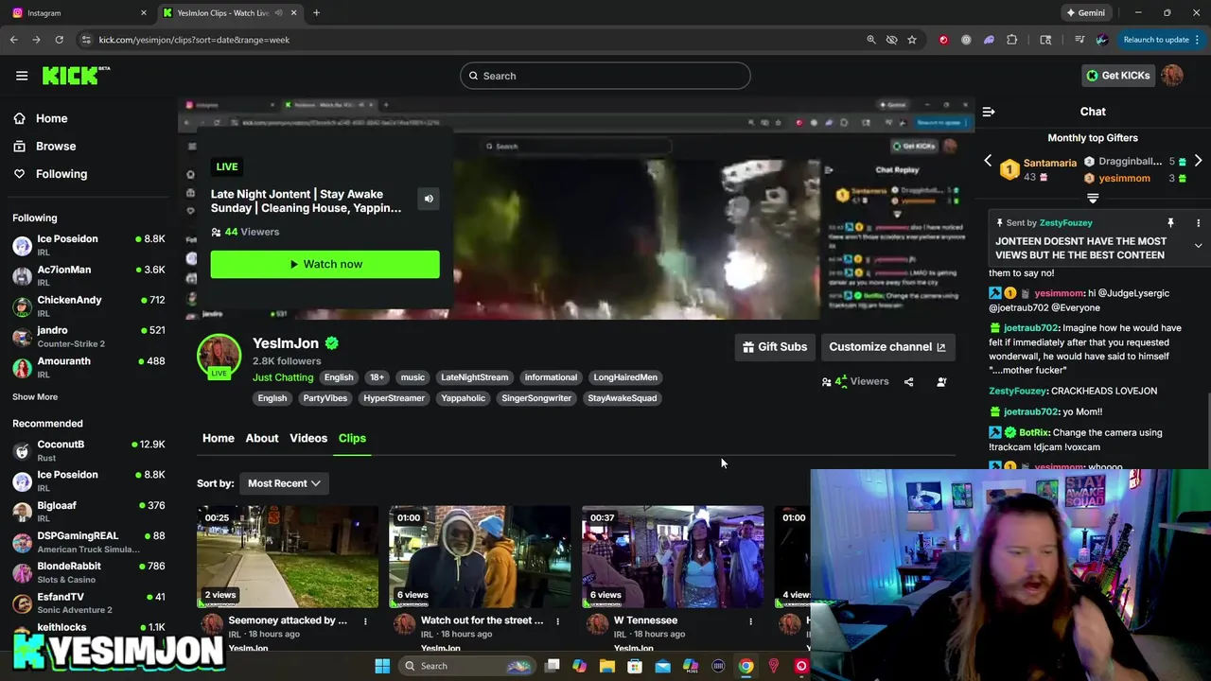The height and width of the screenshot is (681, 1211).
Task: Show next top gifter with right arrow
Action: tap(1198, 161)
